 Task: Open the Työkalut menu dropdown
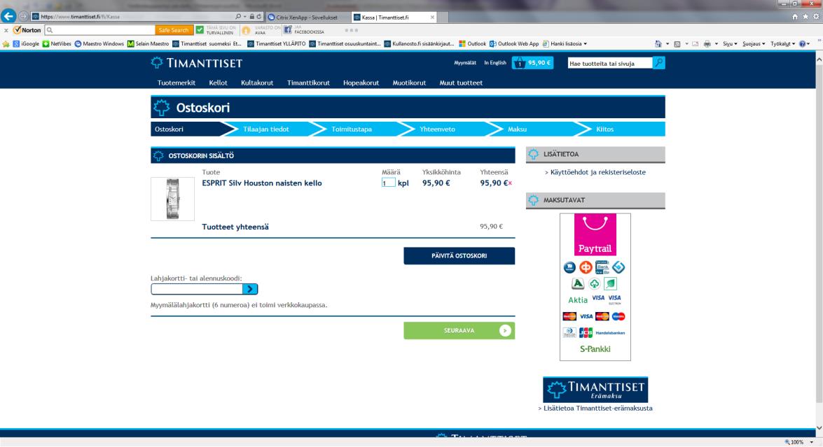tap(782, 44)
